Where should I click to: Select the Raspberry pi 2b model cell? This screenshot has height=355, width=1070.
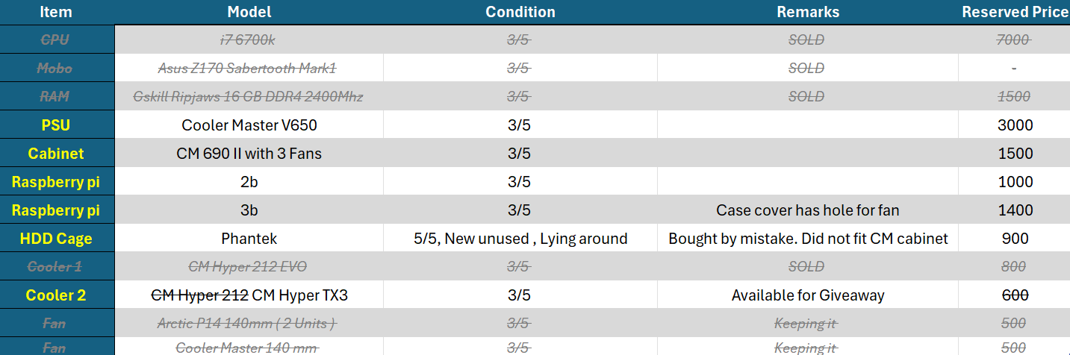249,182
